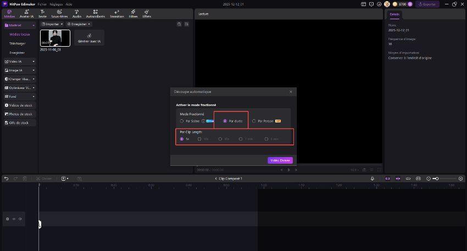Open the Avatar IA tool tab
467x251 pixels.
point(26,13)
